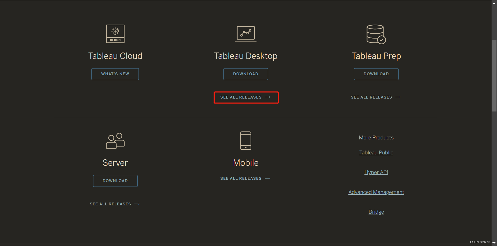See all releases for Tableau Prep
Viewport: 497px width, 246px height.
point(376,97)
